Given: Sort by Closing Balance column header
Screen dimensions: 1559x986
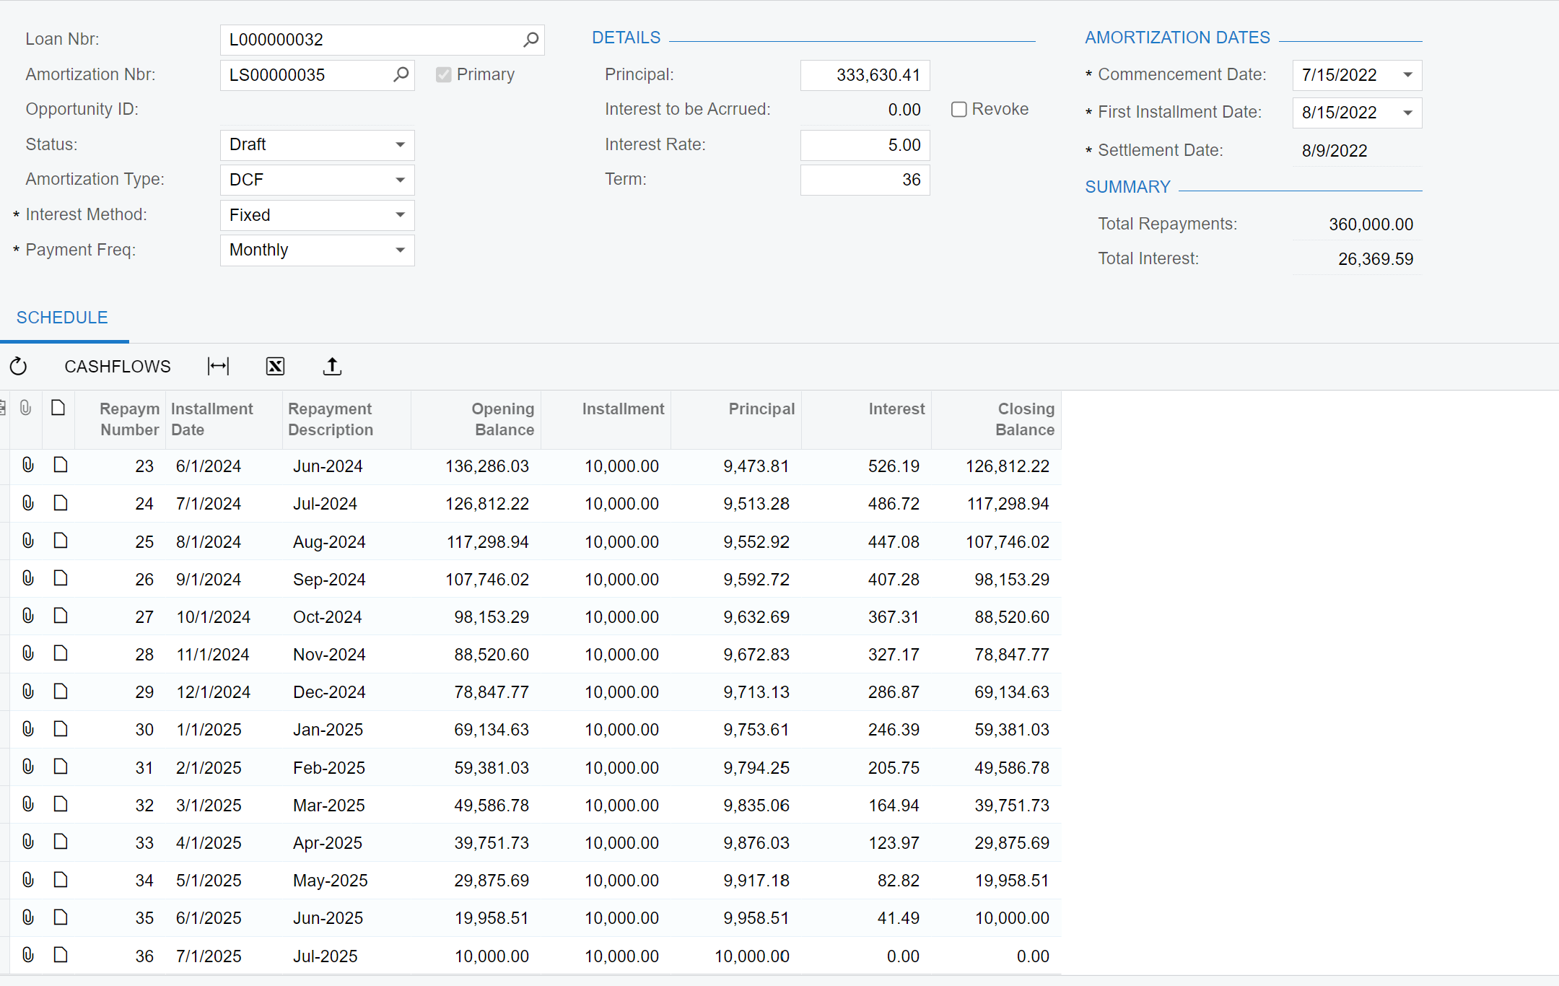Looking at the screenshot, I should point(997,419).
